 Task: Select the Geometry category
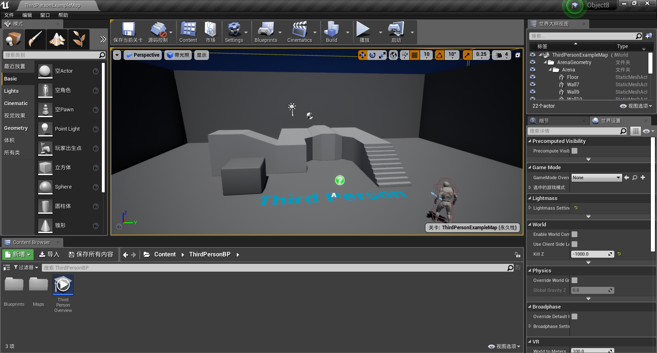coord(16,128)
